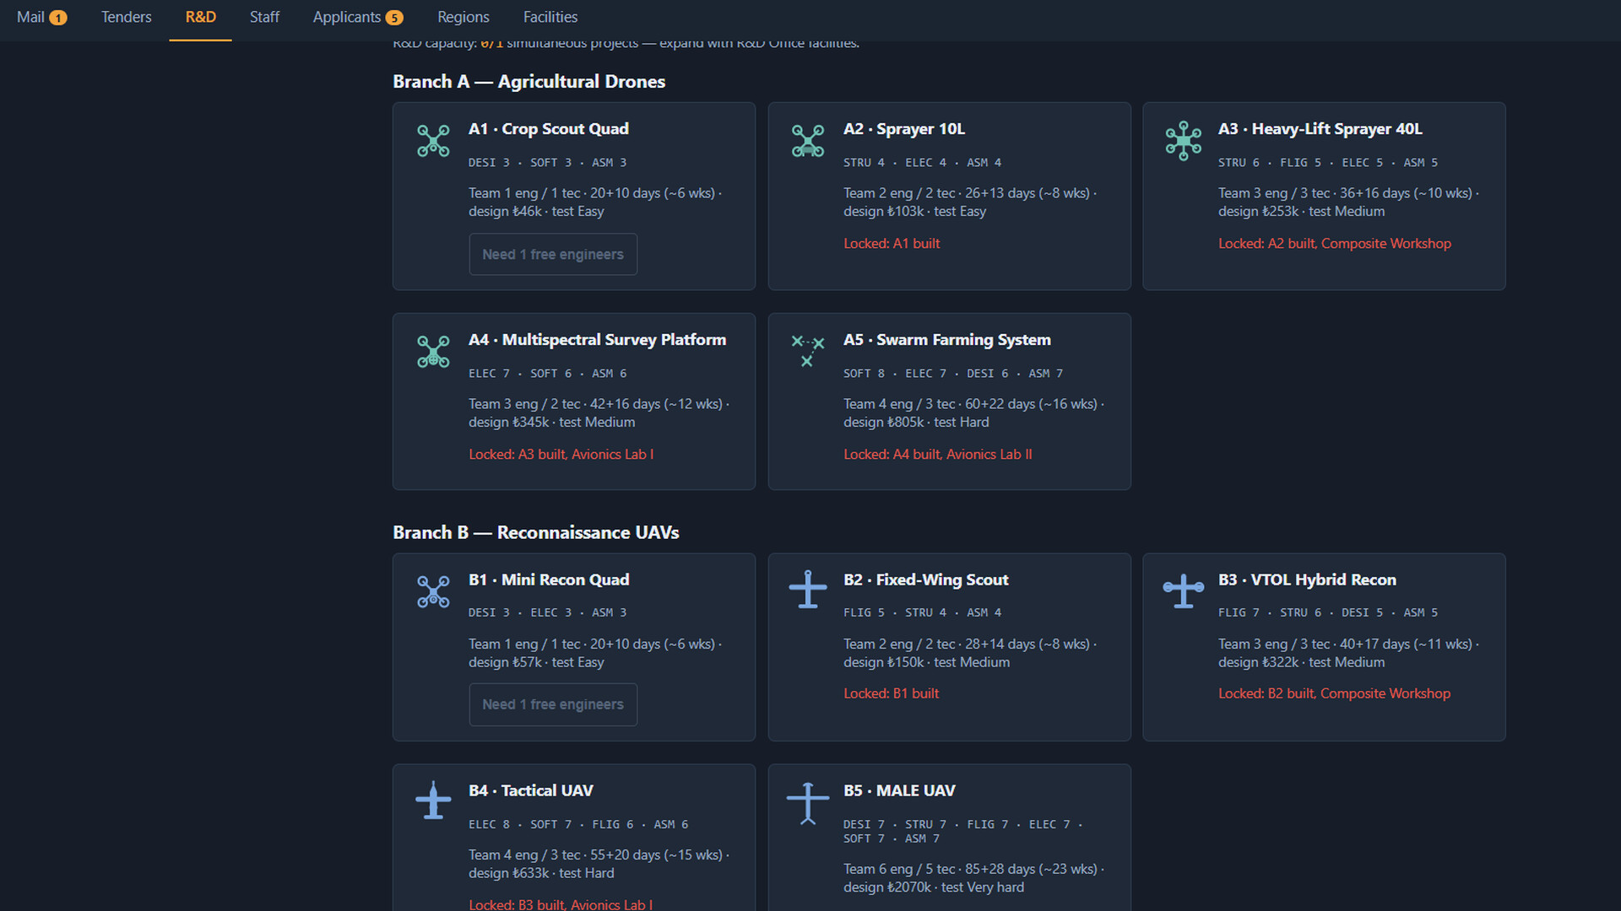Click the A3 Heavy-Lift Sprayer hexacopter icon
Screen dimensions: 1621x911
coord(1183,141)
